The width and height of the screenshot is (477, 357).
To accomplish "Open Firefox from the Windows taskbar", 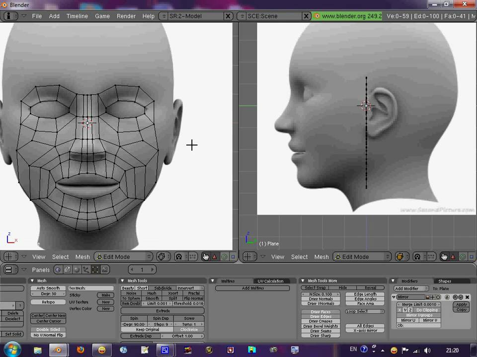I will tap(80, 350).
